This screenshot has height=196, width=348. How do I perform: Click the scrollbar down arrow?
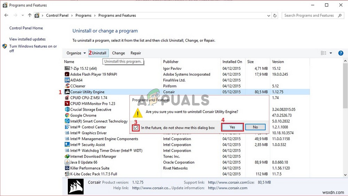[345, 175]
